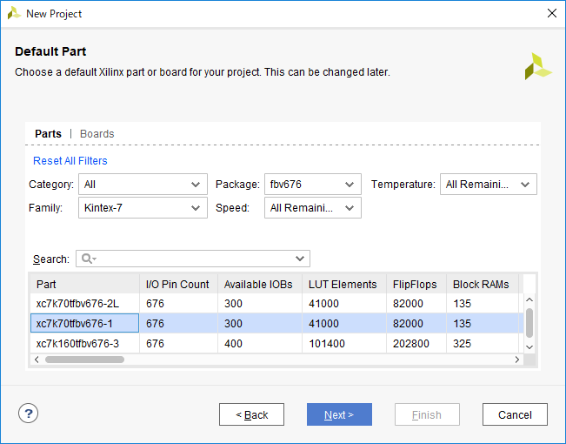Screen dimensions: 566x444
Task: Switch to the Boards tab
Action: 97,134
